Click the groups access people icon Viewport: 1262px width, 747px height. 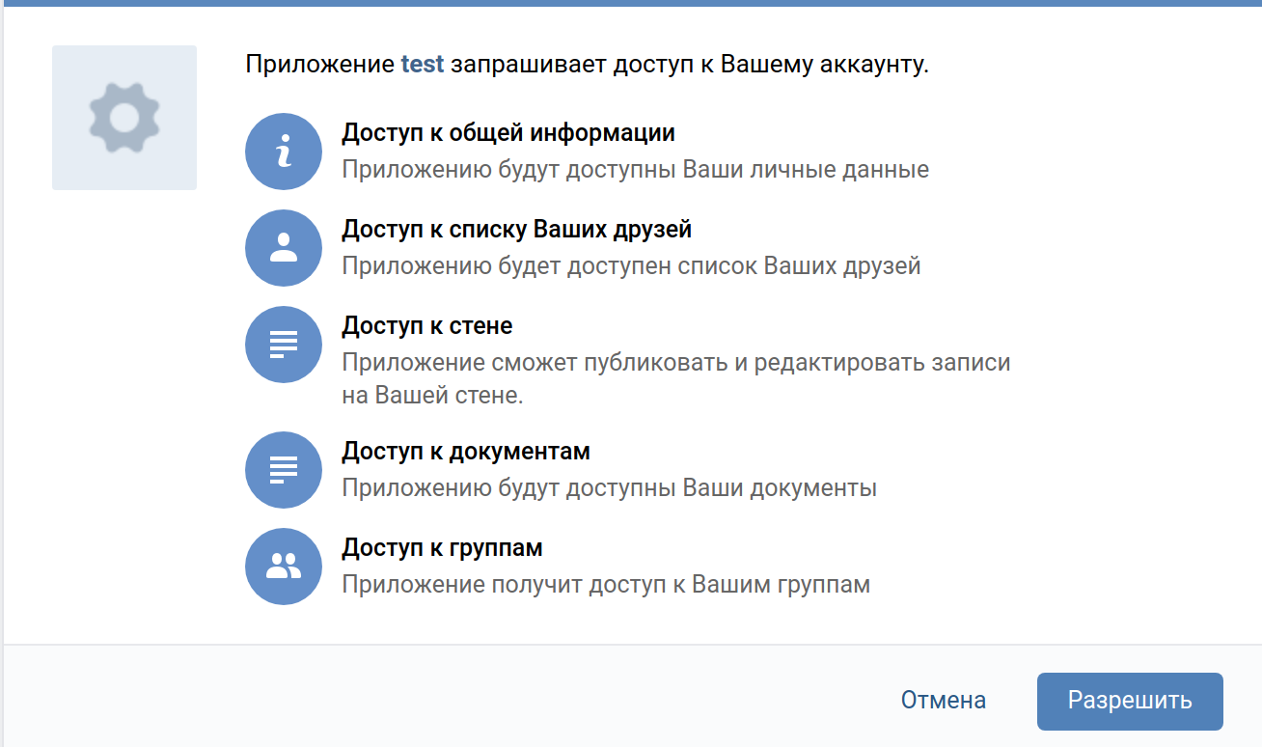point(283,567)
